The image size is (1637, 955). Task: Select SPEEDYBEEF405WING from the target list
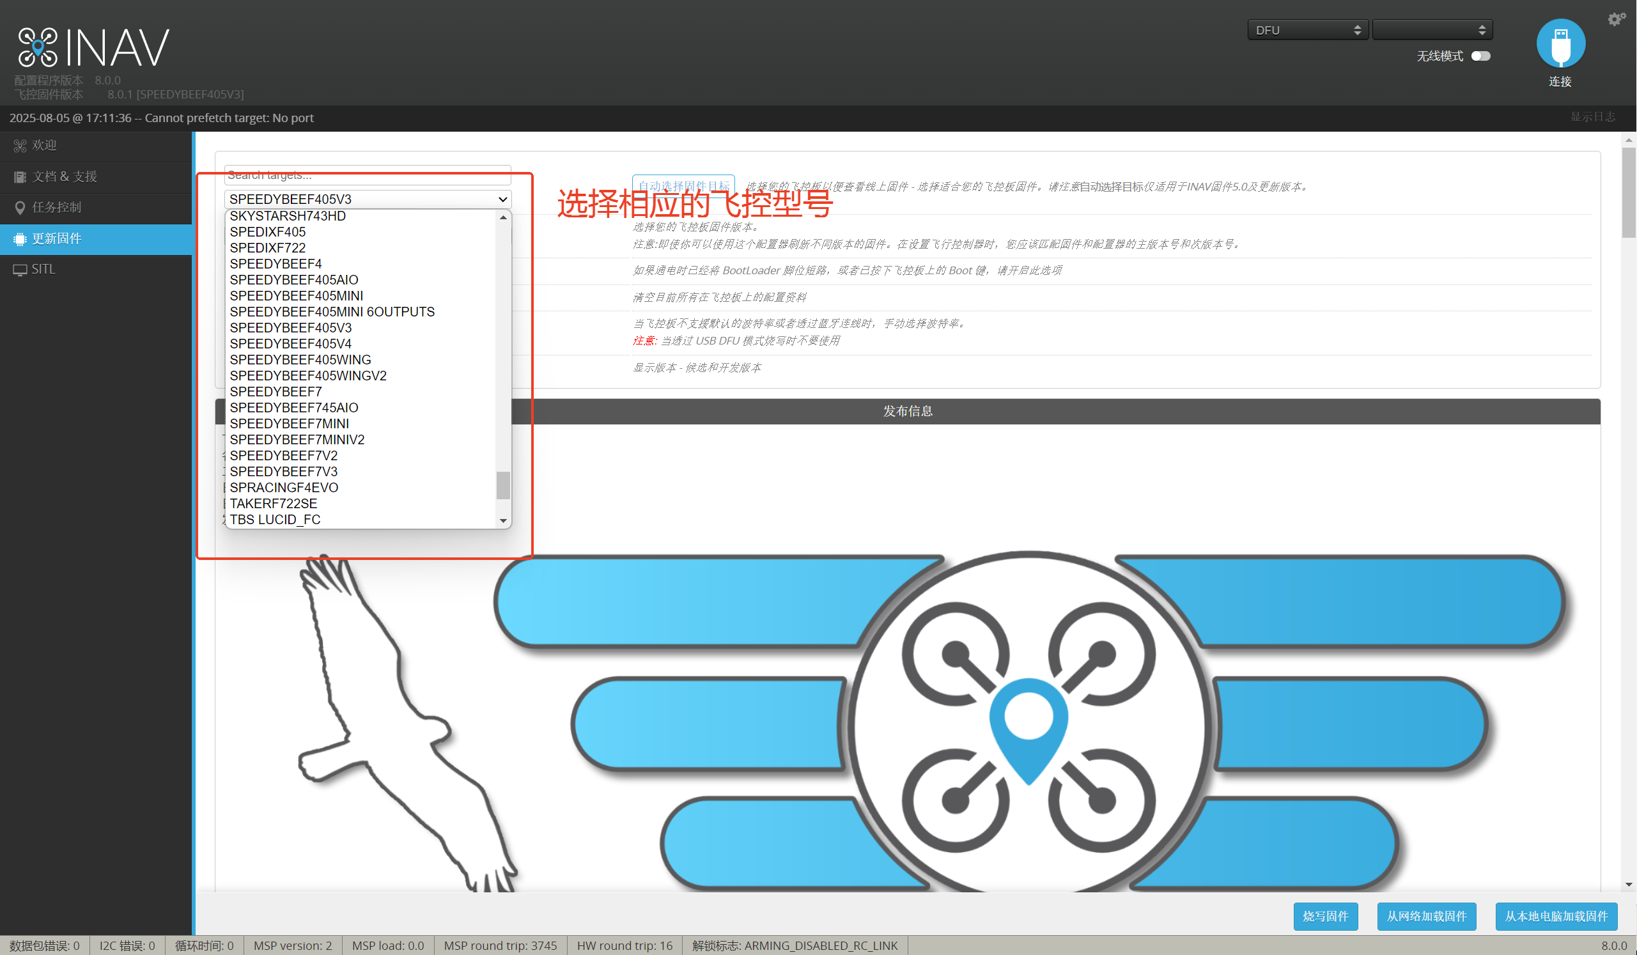[x=300, y=359]
